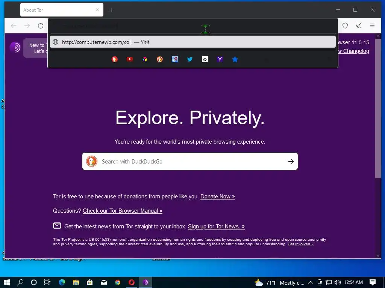Go forward to next page
Screen dimensions: 385x288
(27, 26)
